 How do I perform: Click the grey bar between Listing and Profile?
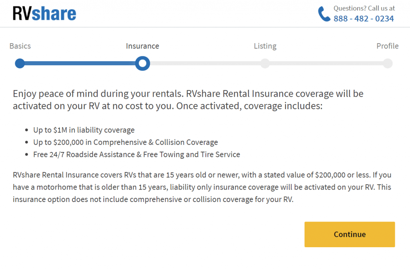pos(326,64)
